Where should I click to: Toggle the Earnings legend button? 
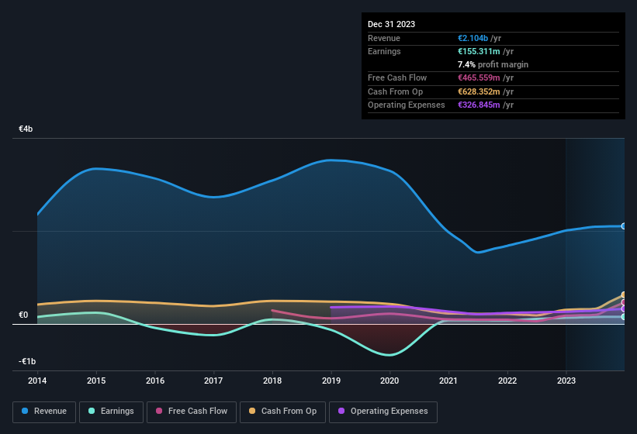[x=111, y=412]
